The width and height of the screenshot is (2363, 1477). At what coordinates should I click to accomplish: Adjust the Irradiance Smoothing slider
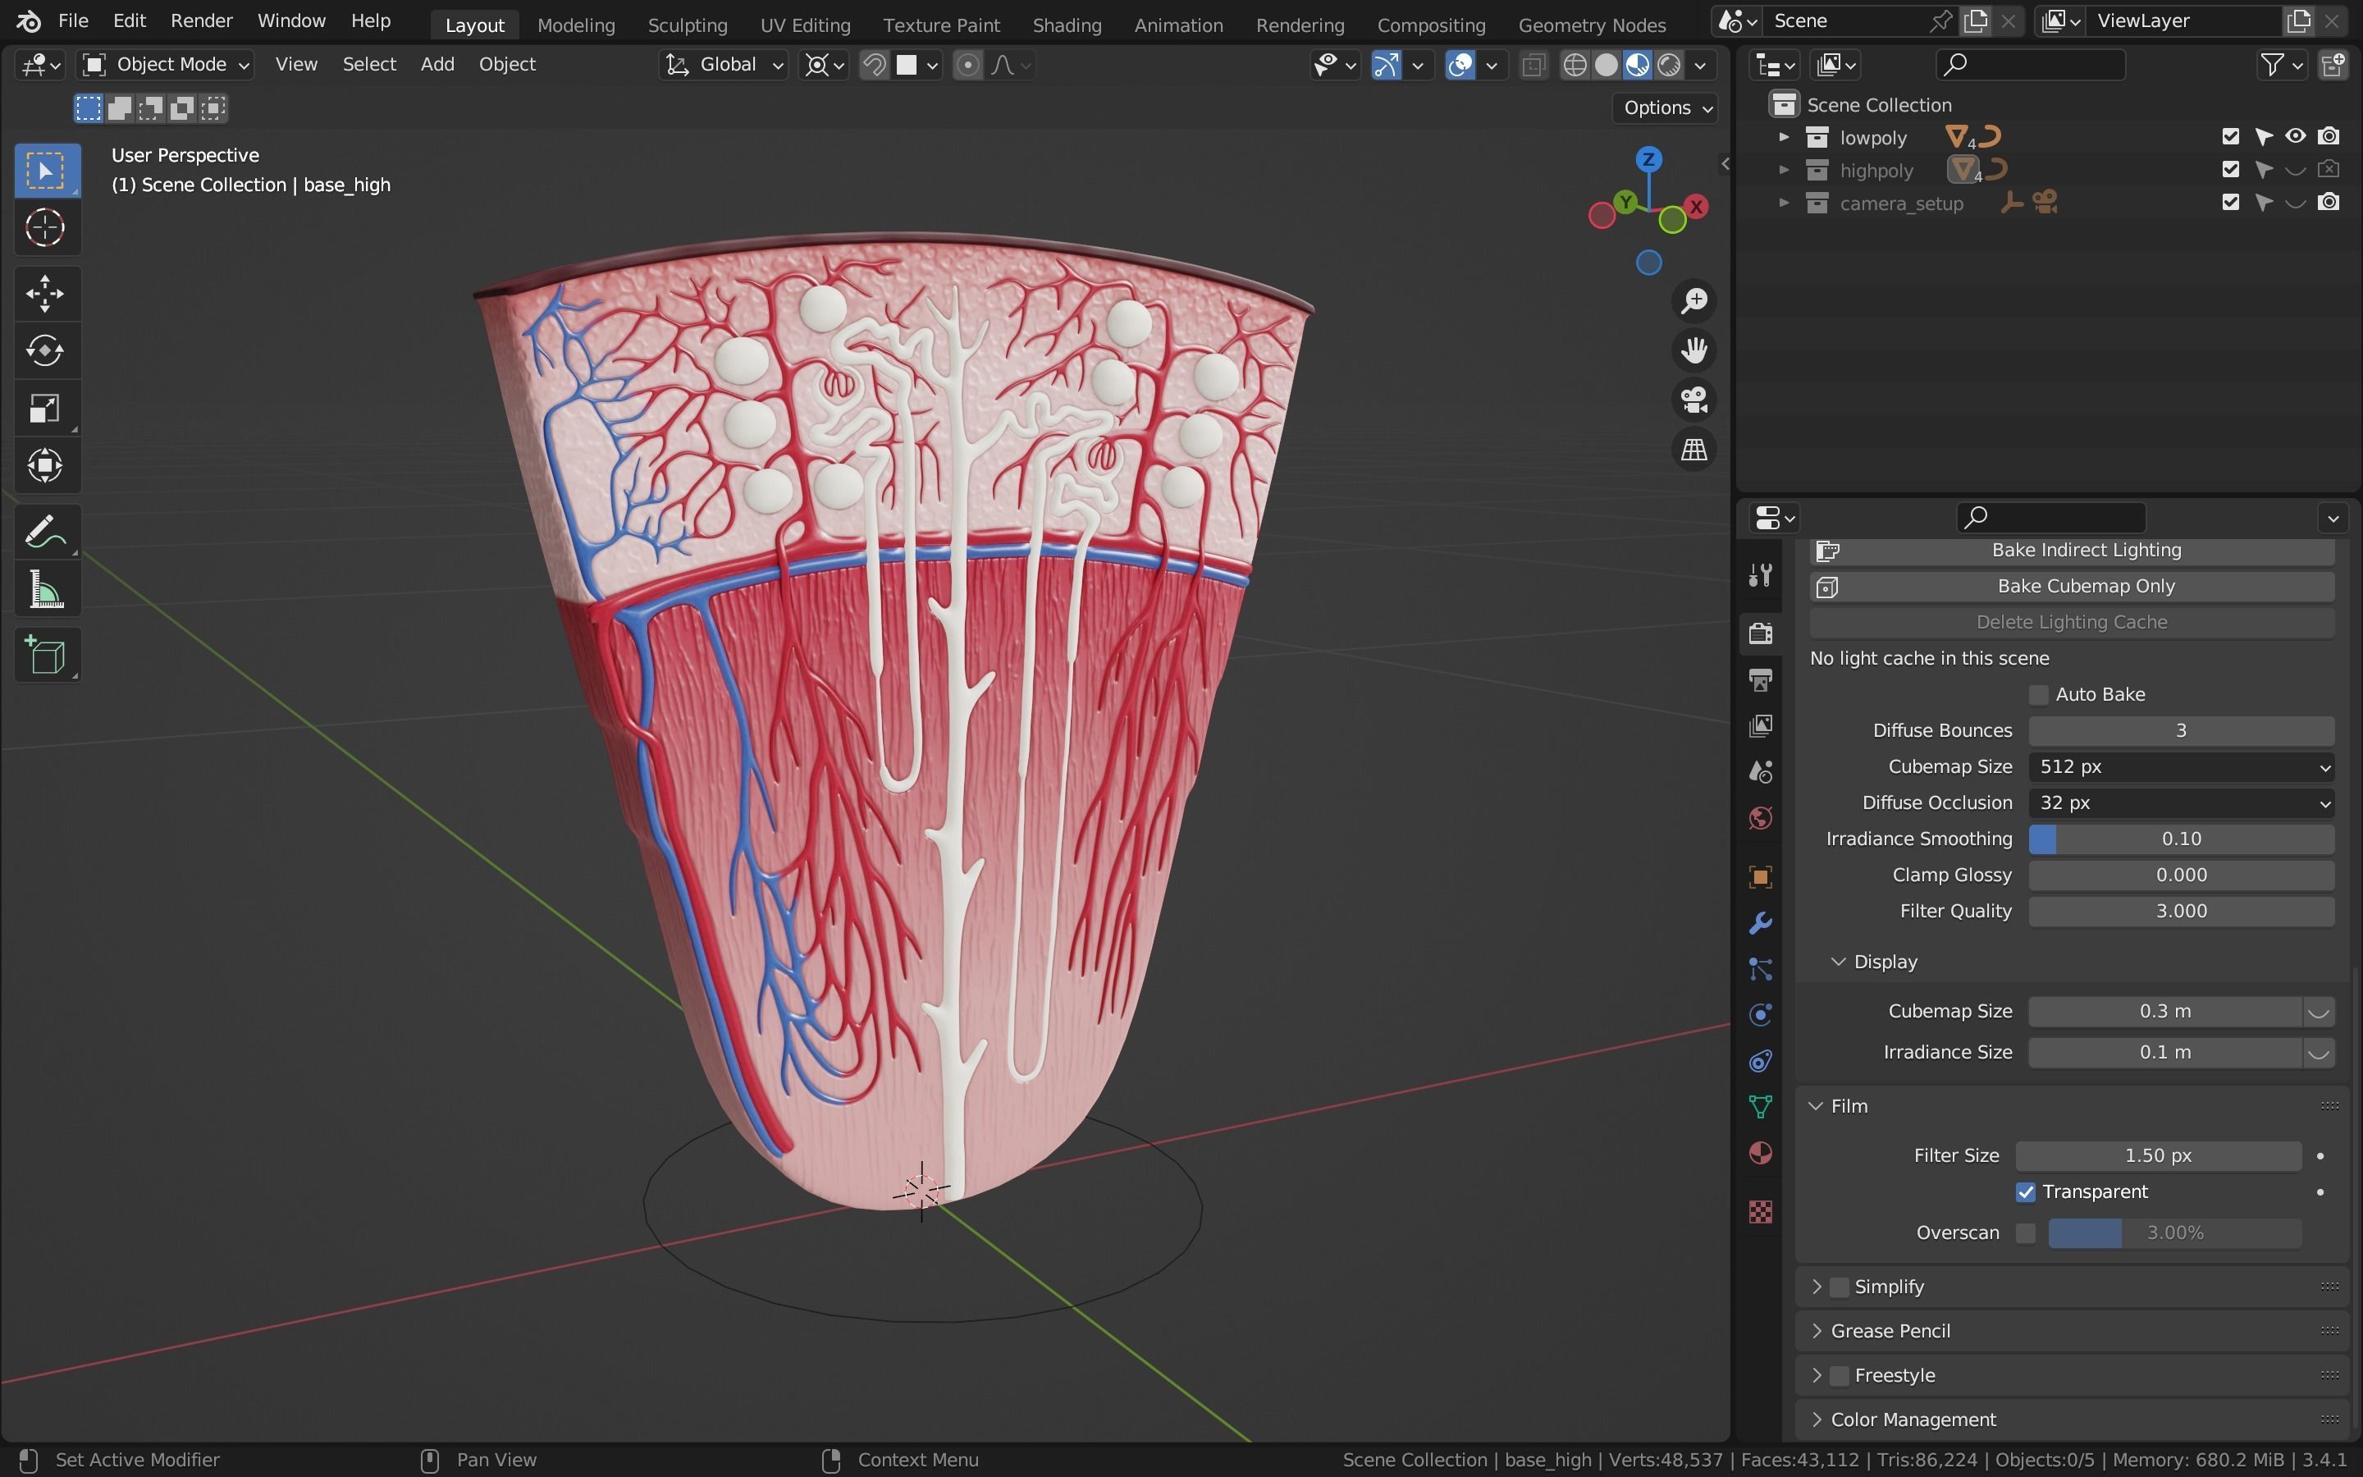click(x=2180, y=839)
